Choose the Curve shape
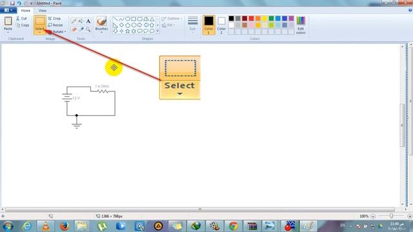This screenshot has height=232, width=413. click(x=121, y=19)
